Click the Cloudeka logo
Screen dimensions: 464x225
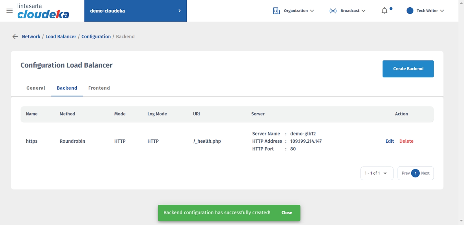(x=43, y=11)
